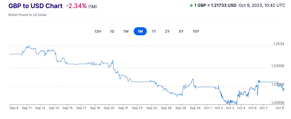Click the Sep 20 x-axis date label
Viewport: 291px width, 119px height.
click(109, 108)
